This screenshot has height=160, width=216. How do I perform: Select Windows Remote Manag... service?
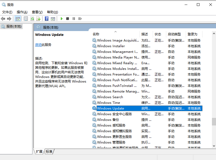point(118,91)
